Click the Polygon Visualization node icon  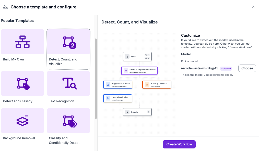pyautogui.click(x=108, y=85)
